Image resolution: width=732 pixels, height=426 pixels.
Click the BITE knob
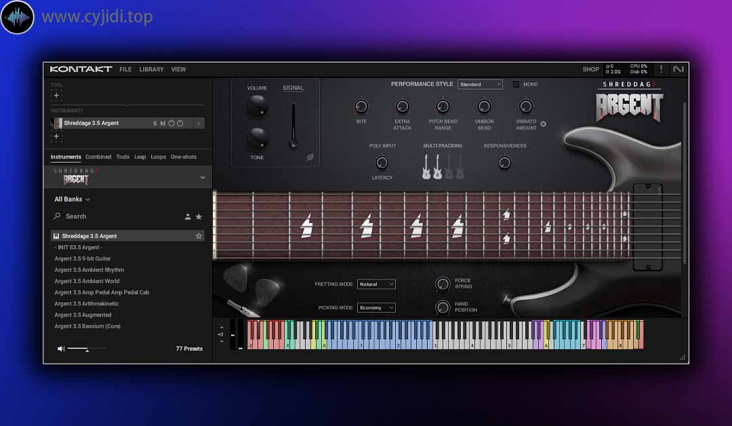point(361,107)
